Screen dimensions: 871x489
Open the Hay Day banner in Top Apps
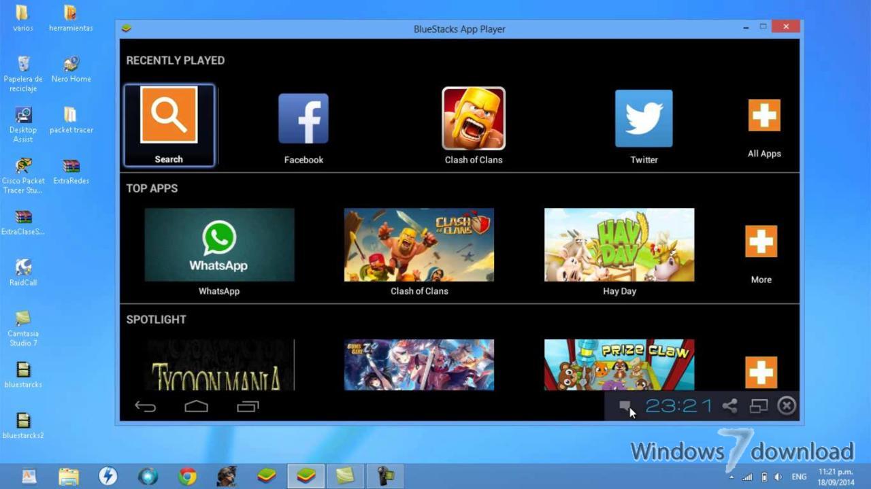pos(619,245)
